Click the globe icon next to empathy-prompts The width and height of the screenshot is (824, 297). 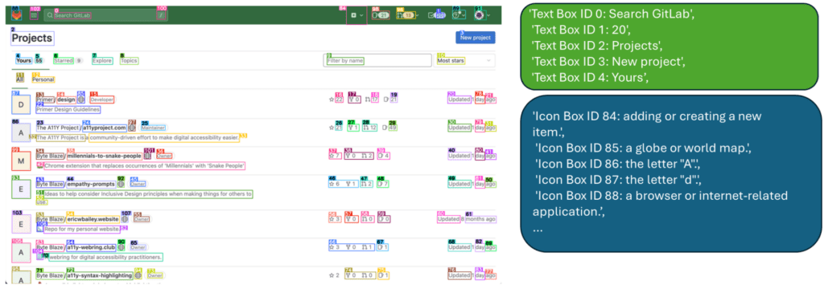pyautogui.click(x=121, y=184)
